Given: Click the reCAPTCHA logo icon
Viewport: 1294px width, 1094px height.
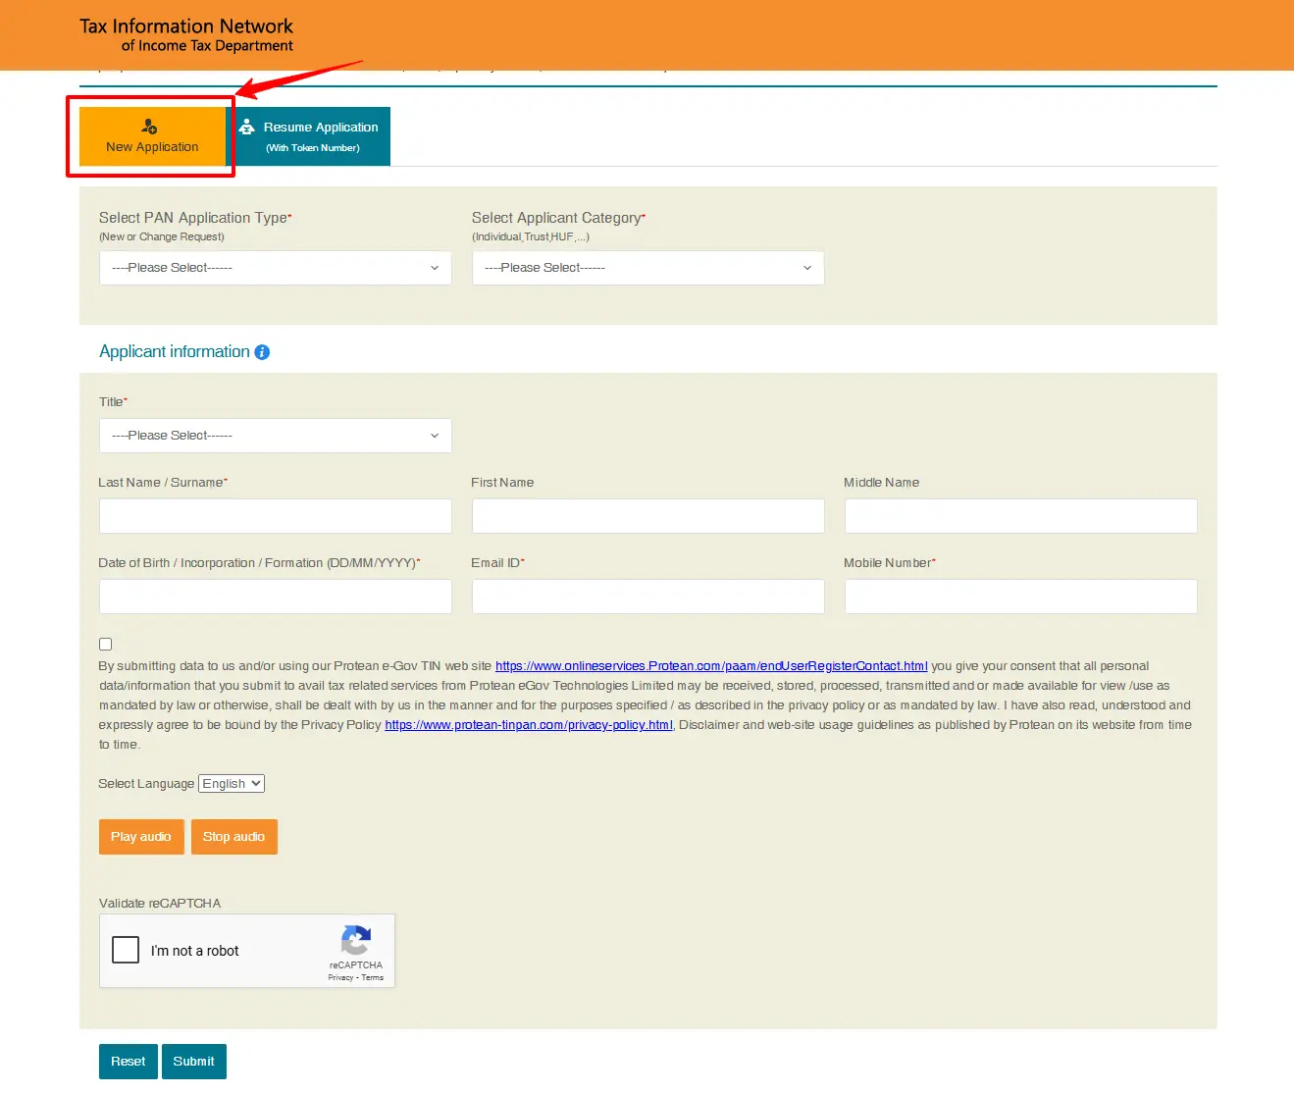Looking at the screenshot, I should (x=355, y=941).
